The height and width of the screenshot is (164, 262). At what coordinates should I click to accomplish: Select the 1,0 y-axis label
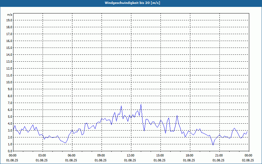point(10,144)
